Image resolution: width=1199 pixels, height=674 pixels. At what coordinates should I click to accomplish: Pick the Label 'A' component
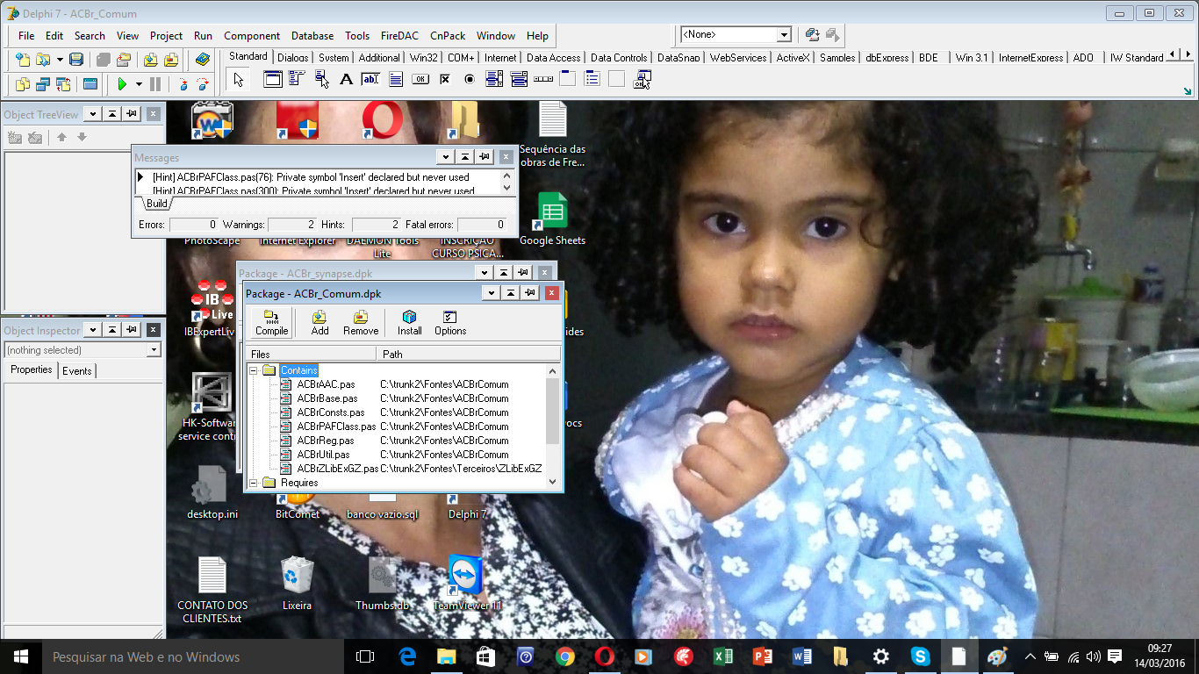click(x=346, y=80)
